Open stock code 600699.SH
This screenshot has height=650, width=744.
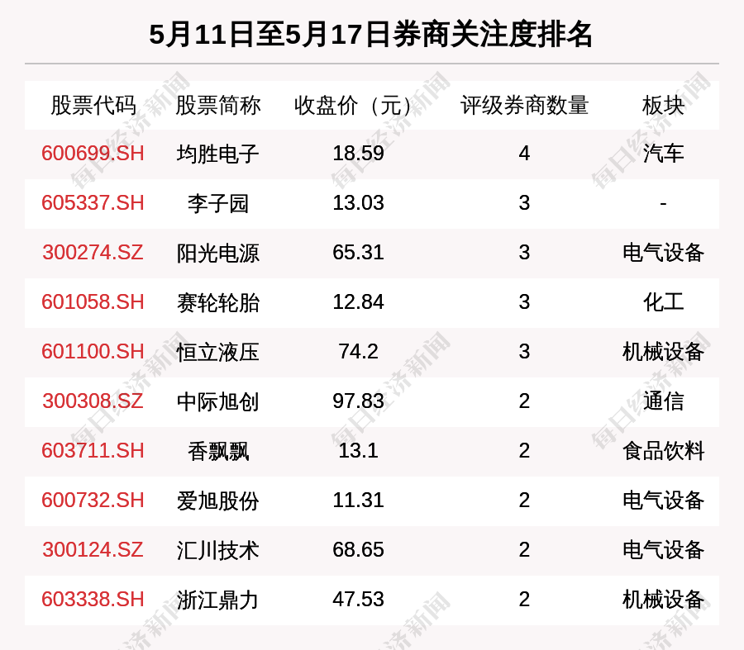click(x=93, y=153)
